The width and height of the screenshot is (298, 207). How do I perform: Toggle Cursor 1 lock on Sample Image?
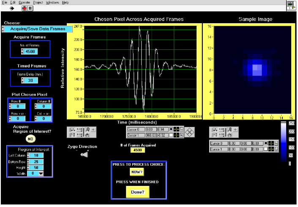point(276,149)
